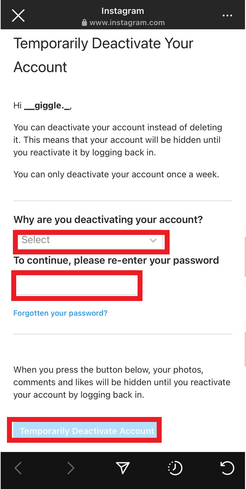Click the www.instagram.com address text

coord(127,23)
